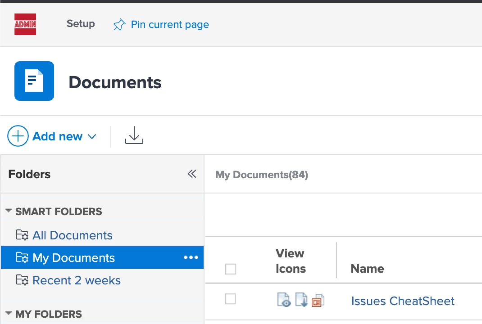Click the download icon in the toolbar
482x324 pixels.
(x=134, y=135)
